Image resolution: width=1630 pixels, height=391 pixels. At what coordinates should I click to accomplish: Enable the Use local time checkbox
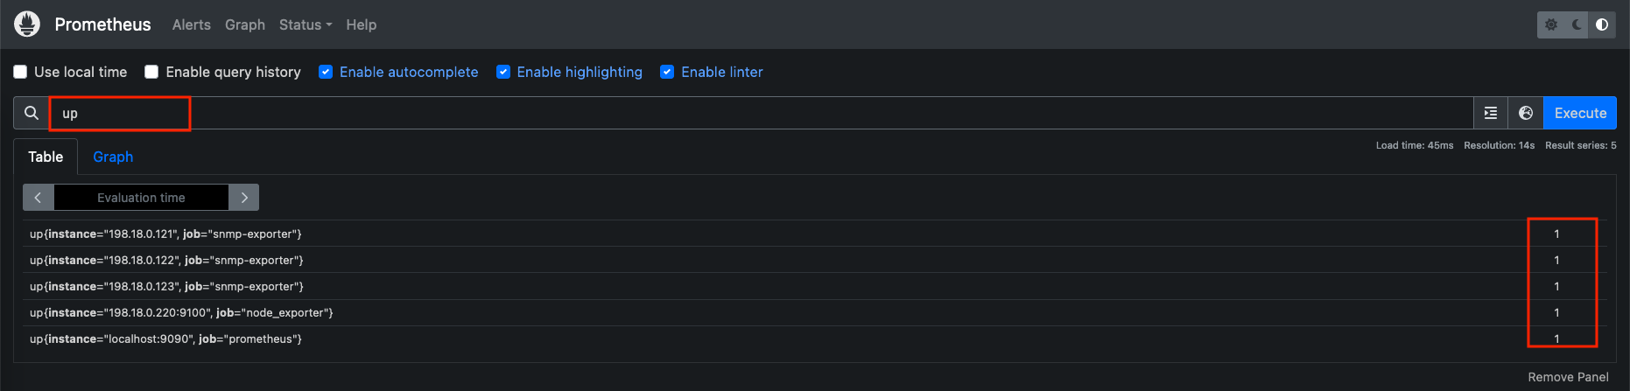tap(20, 72)
